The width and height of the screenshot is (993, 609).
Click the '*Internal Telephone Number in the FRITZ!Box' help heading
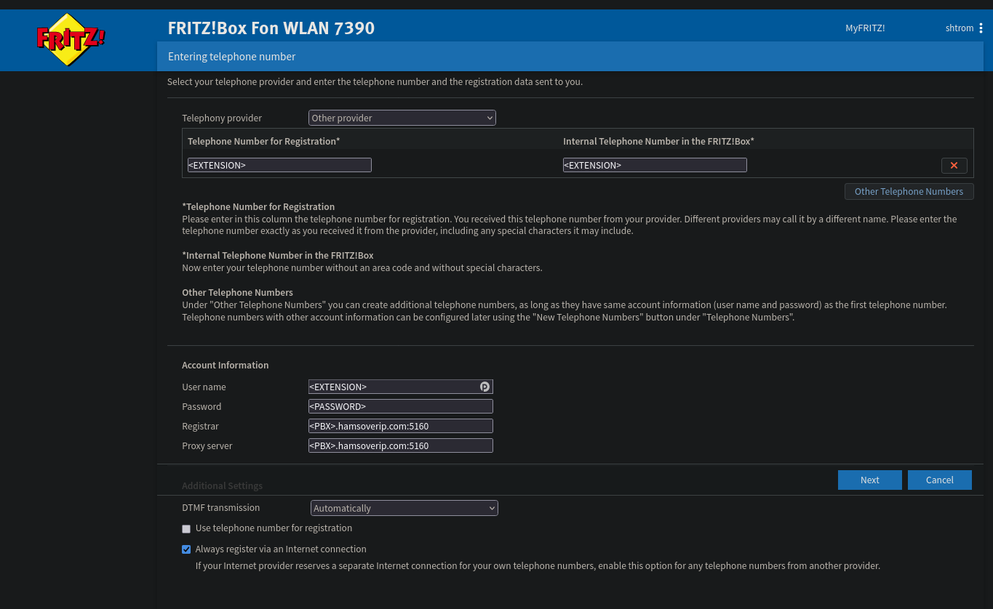pyautogui.click(x=278, y=256)
